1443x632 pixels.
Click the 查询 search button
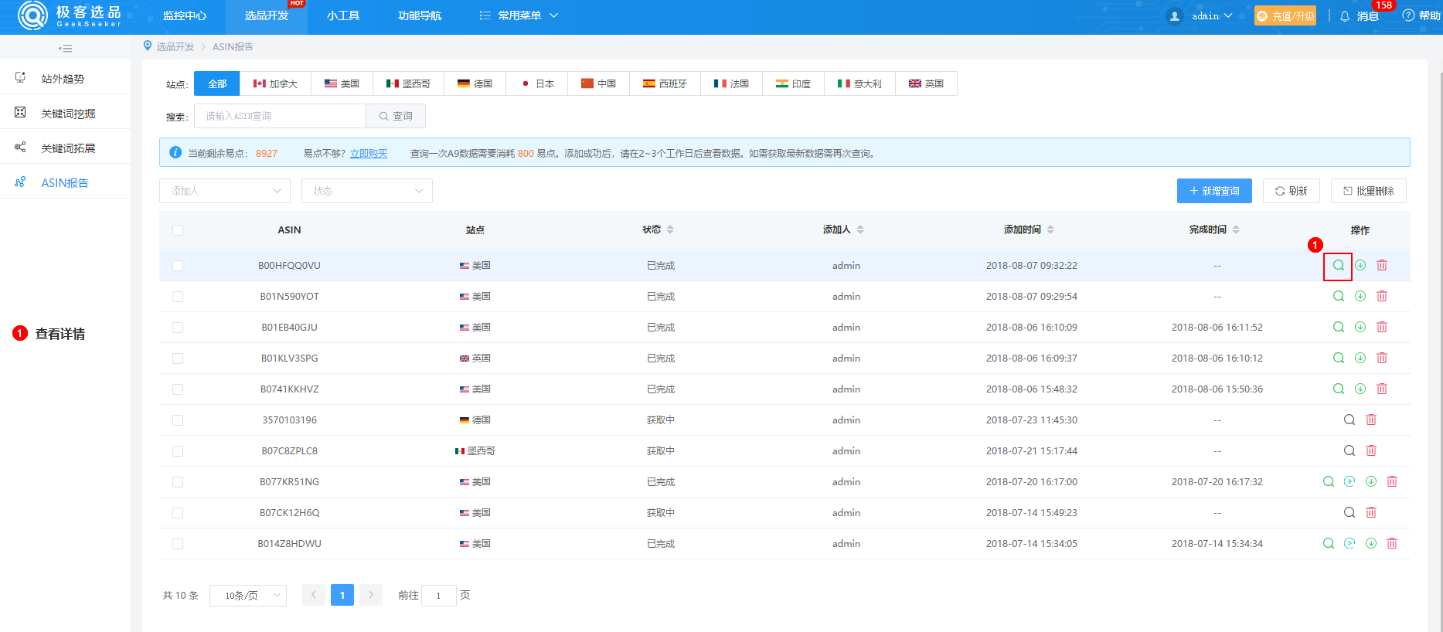tap(396, 116)
